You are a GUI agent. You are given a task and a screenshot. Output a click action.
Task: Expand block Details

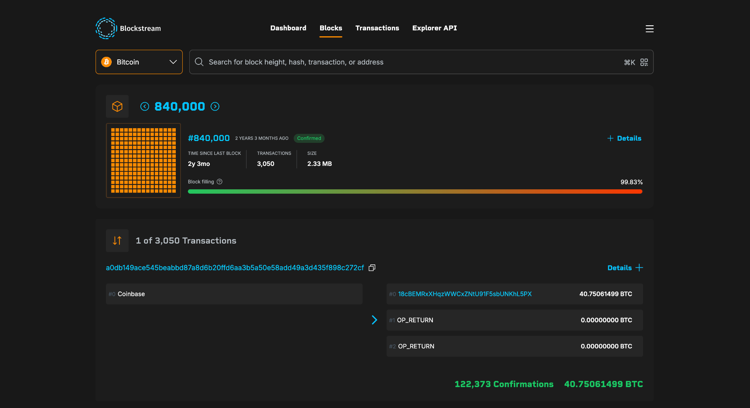624,138
